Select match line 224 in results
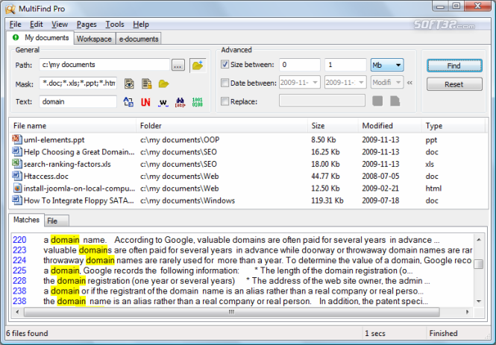The width and height of the screenshot is (496, 345). click(x=242, y=260)
